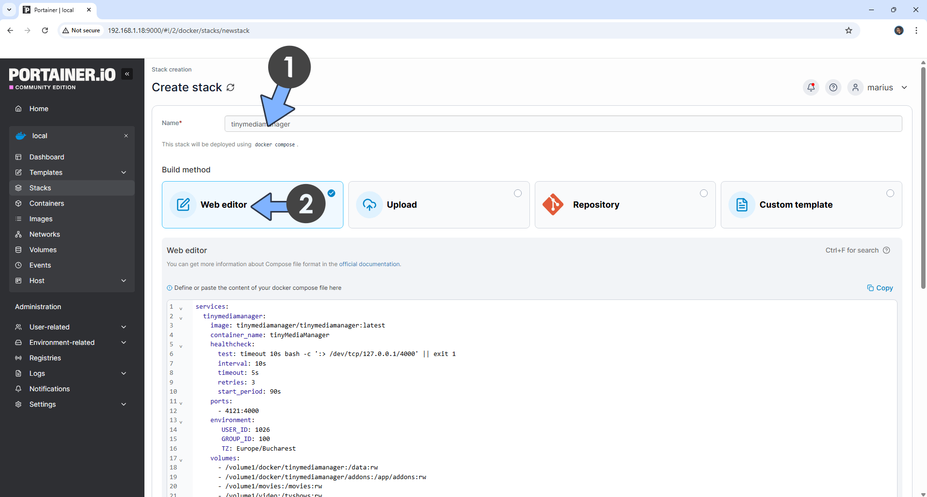The image size is (927, 497).
Task: Open the help question mark icon
Action: 833,87
